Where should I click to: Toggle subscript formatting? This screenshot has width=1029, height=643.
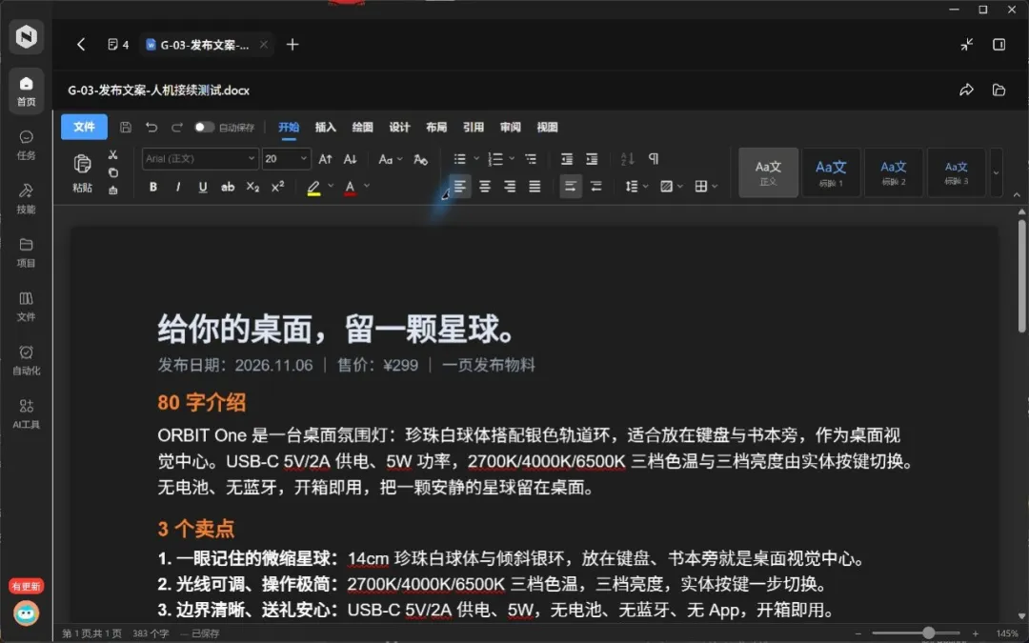252,187
